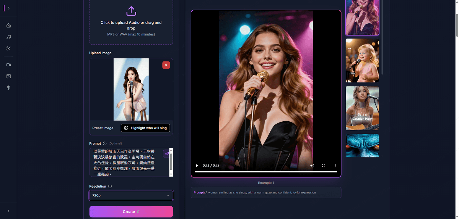The height and width of the screenshot is (219, 459).
Task: Select the toddler singing example thumbnail
Action: point(362,60)
